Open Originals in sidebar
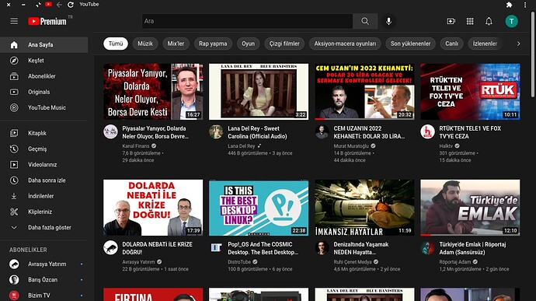Viewport: 536px width, 301px height. tap(44, 92)
